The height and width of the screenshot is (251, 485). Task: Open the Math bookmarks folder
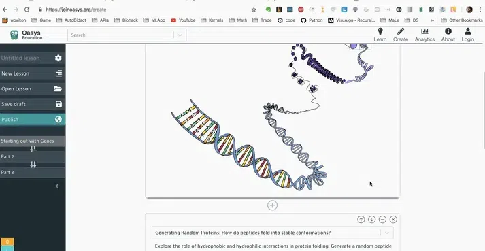tap(237, 20)
